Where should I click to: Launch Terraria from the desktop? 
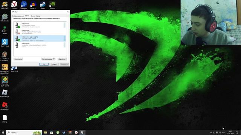(5, 30)
